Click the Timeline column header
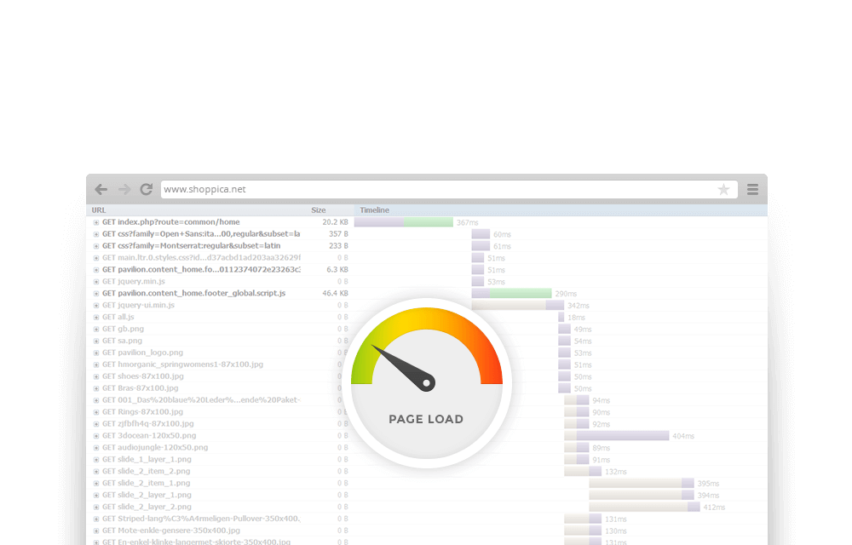 [x=374, y=210]
